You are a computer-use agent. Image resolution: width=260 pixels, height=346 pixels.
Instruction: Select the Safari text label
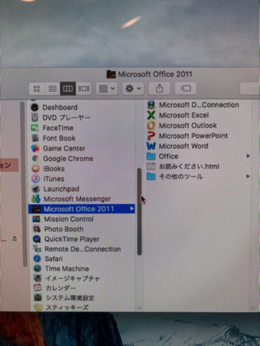[x=53, y=259]
